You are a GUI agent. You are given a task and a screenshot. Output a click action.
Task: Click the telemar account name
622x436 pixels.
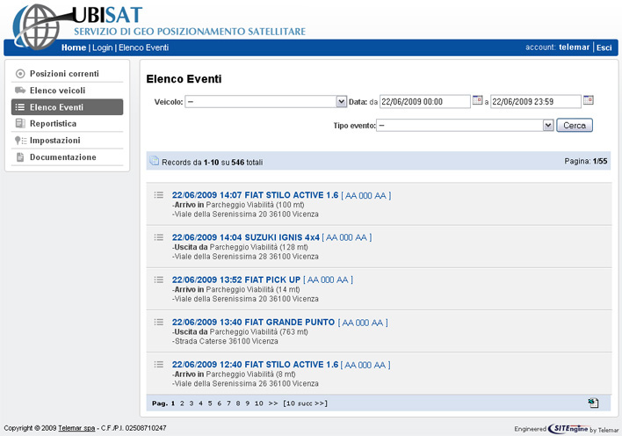pos(574,47)
